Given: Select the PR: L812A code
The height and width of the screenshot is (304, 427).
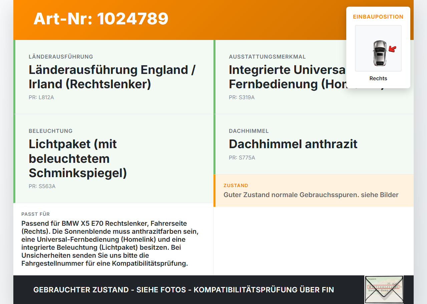Looking at the screenshot, I should coord(41,97).
